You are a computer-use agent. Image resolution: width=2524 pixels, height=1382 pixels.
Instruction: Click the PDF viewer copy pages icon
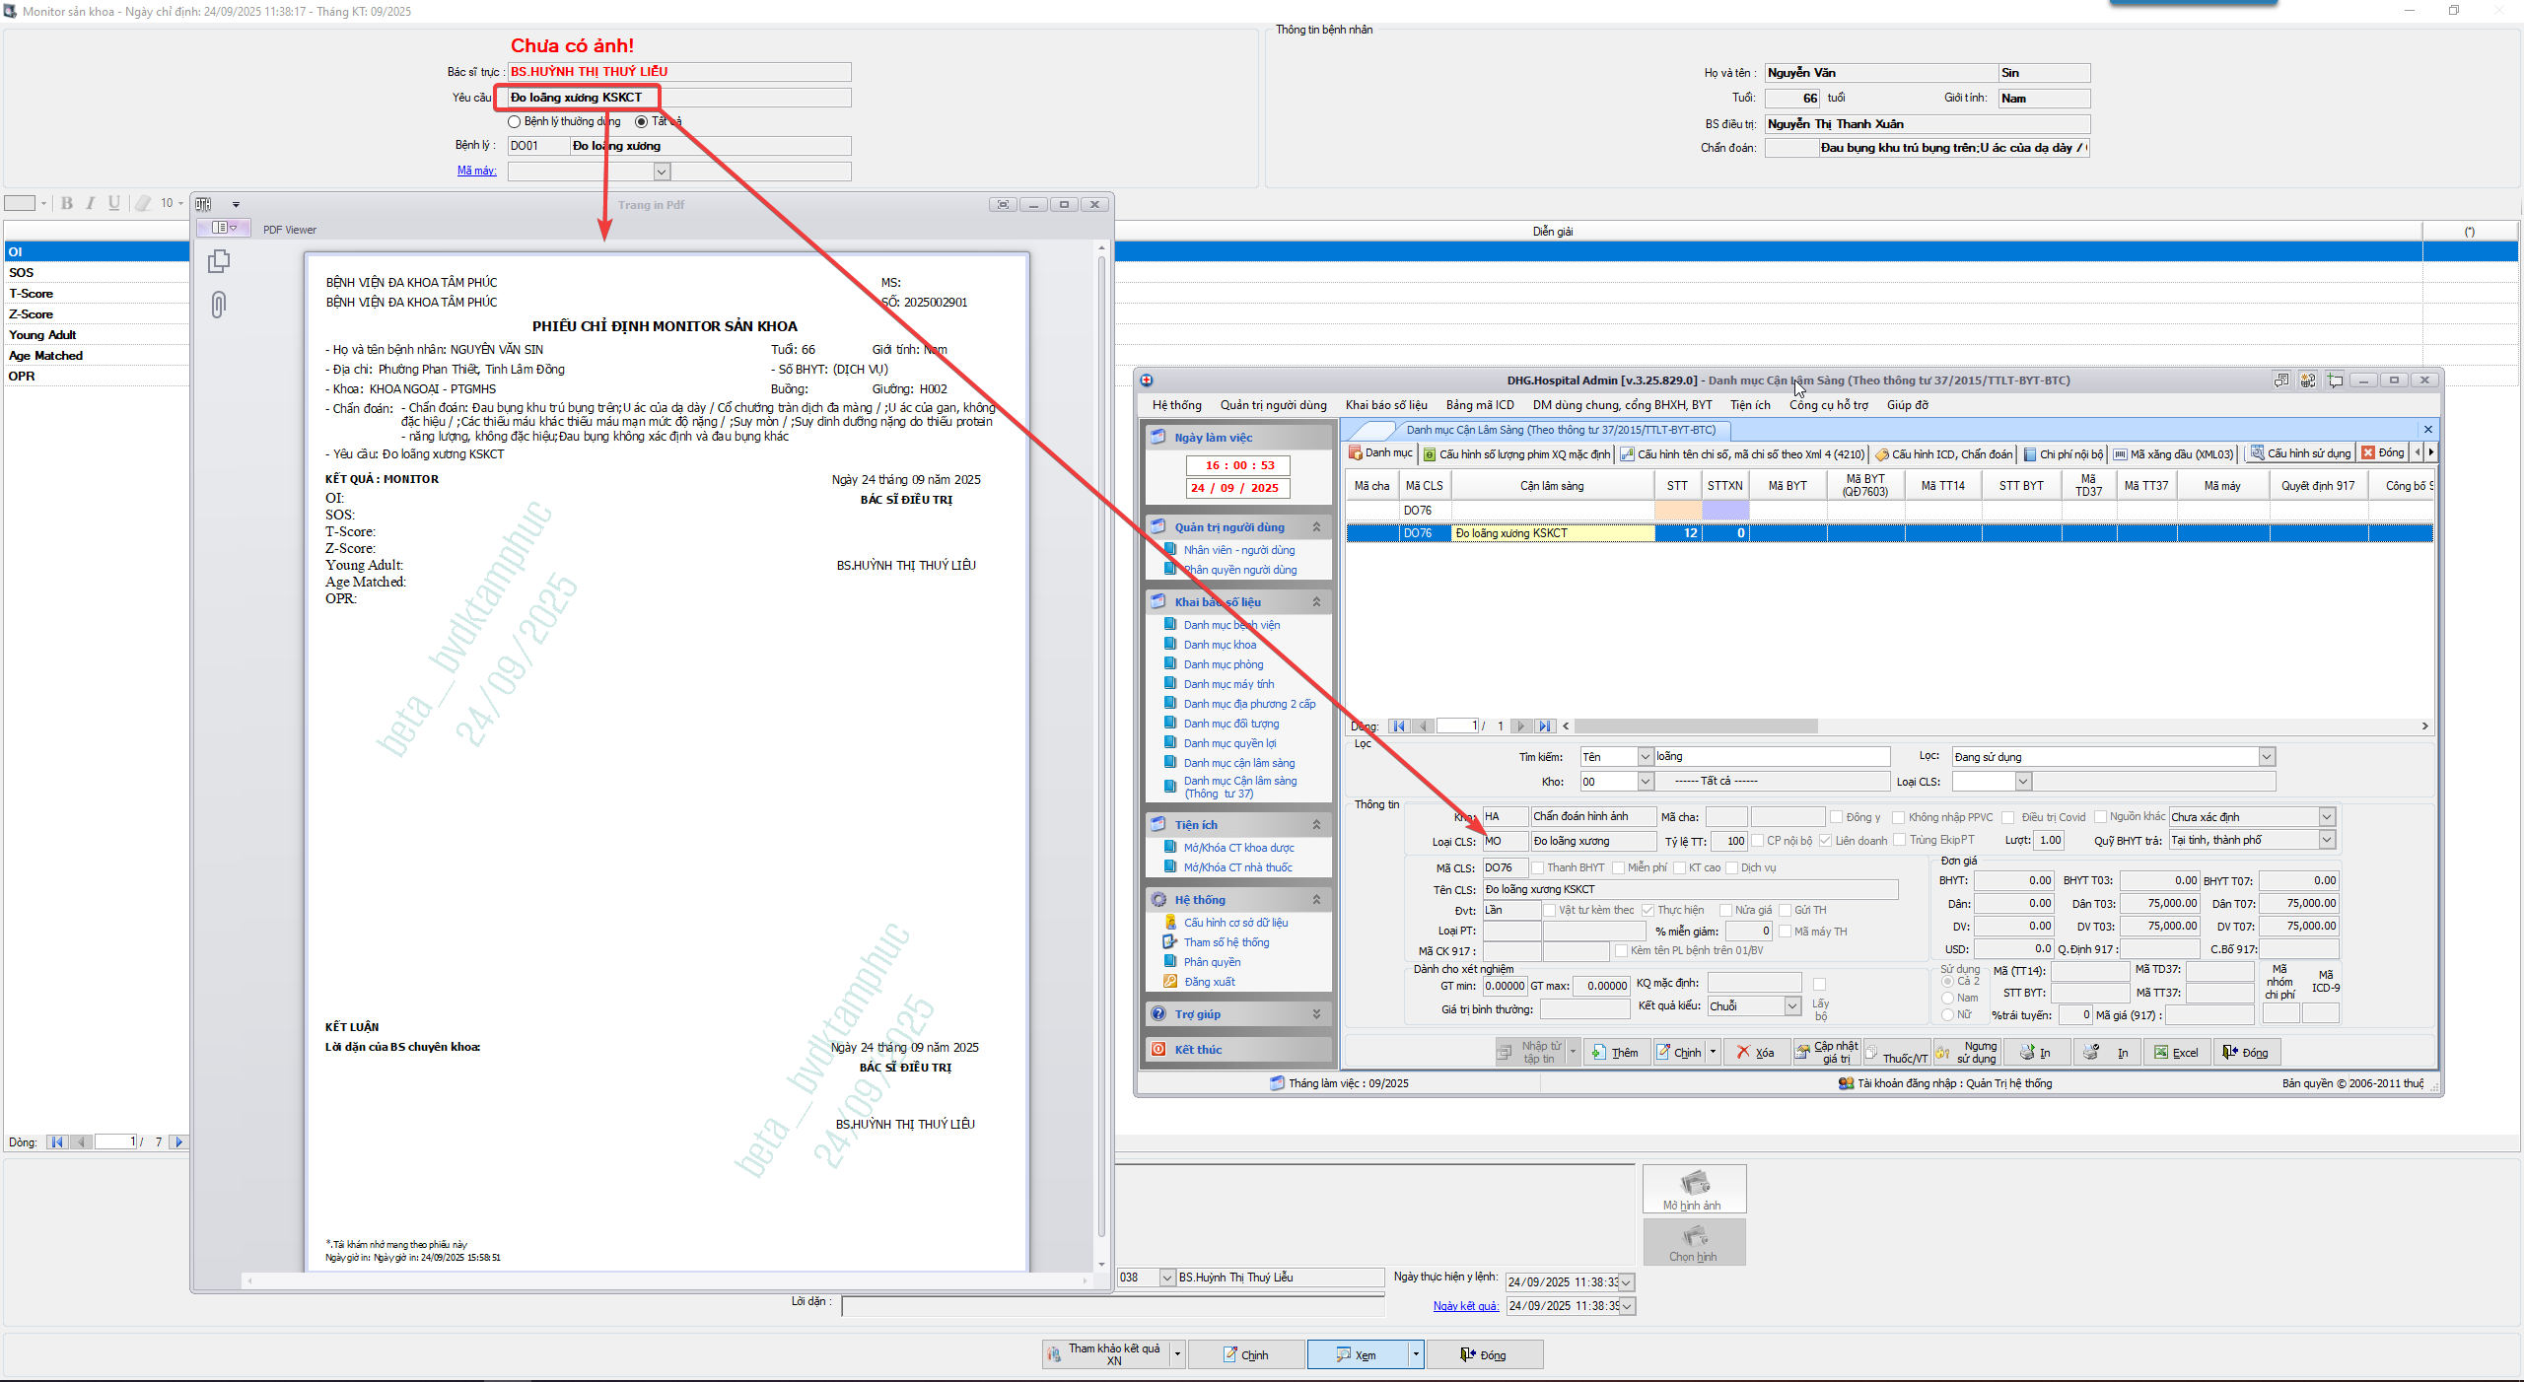click(x=219, y=261)
